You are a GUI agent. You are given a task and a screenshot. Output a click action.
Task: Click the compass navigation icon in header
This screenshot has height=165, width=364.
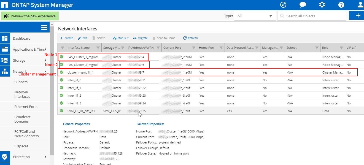(x=283, y=5)
